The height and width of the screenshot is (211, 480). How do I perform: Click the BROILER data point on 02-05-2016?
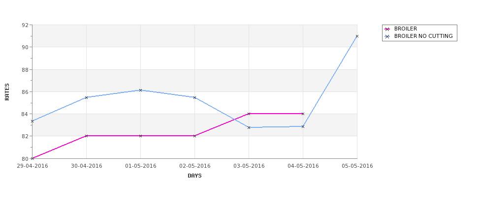click(194, 136)
